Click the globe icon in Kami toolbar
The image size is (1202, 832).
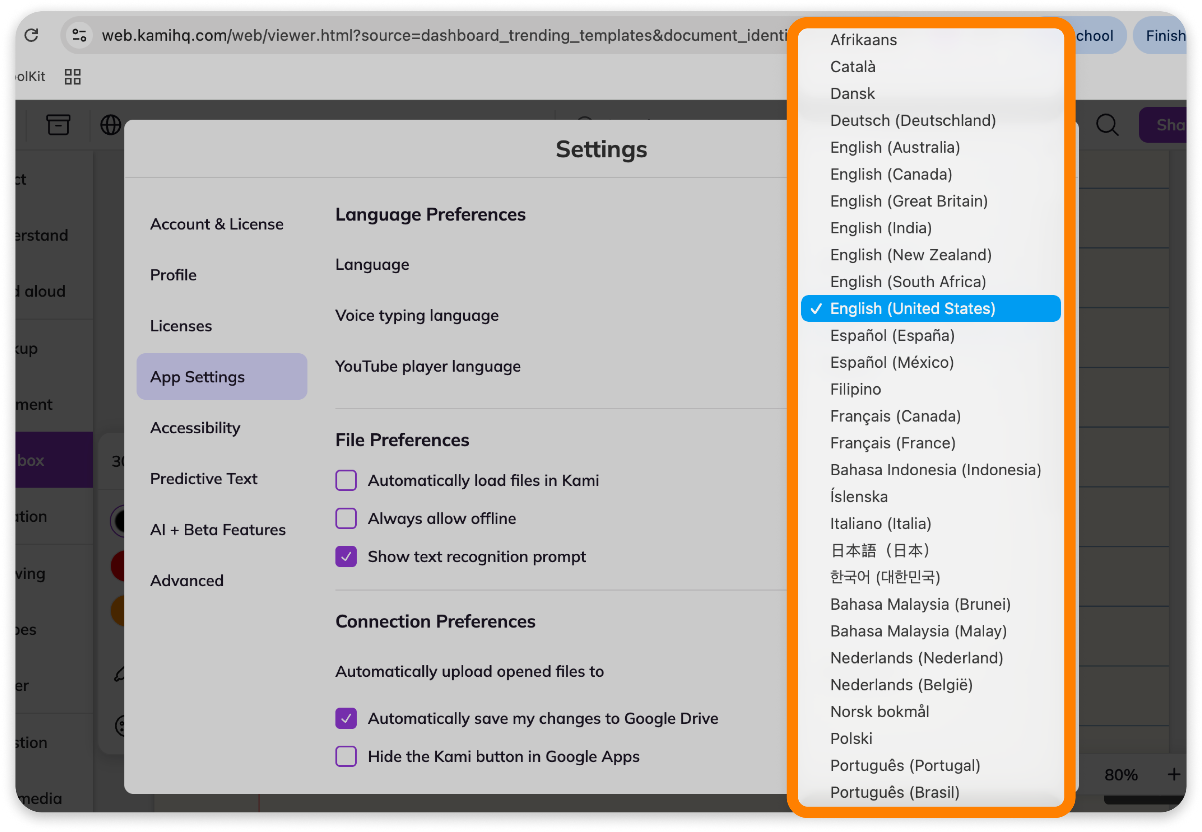111,125
